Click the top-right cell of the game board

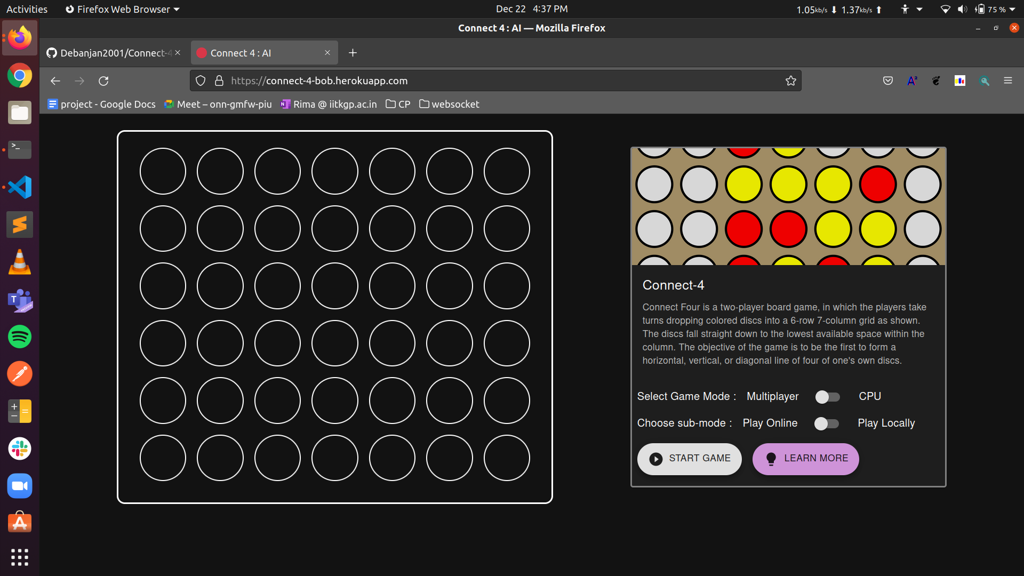click(x=507, y=171)
